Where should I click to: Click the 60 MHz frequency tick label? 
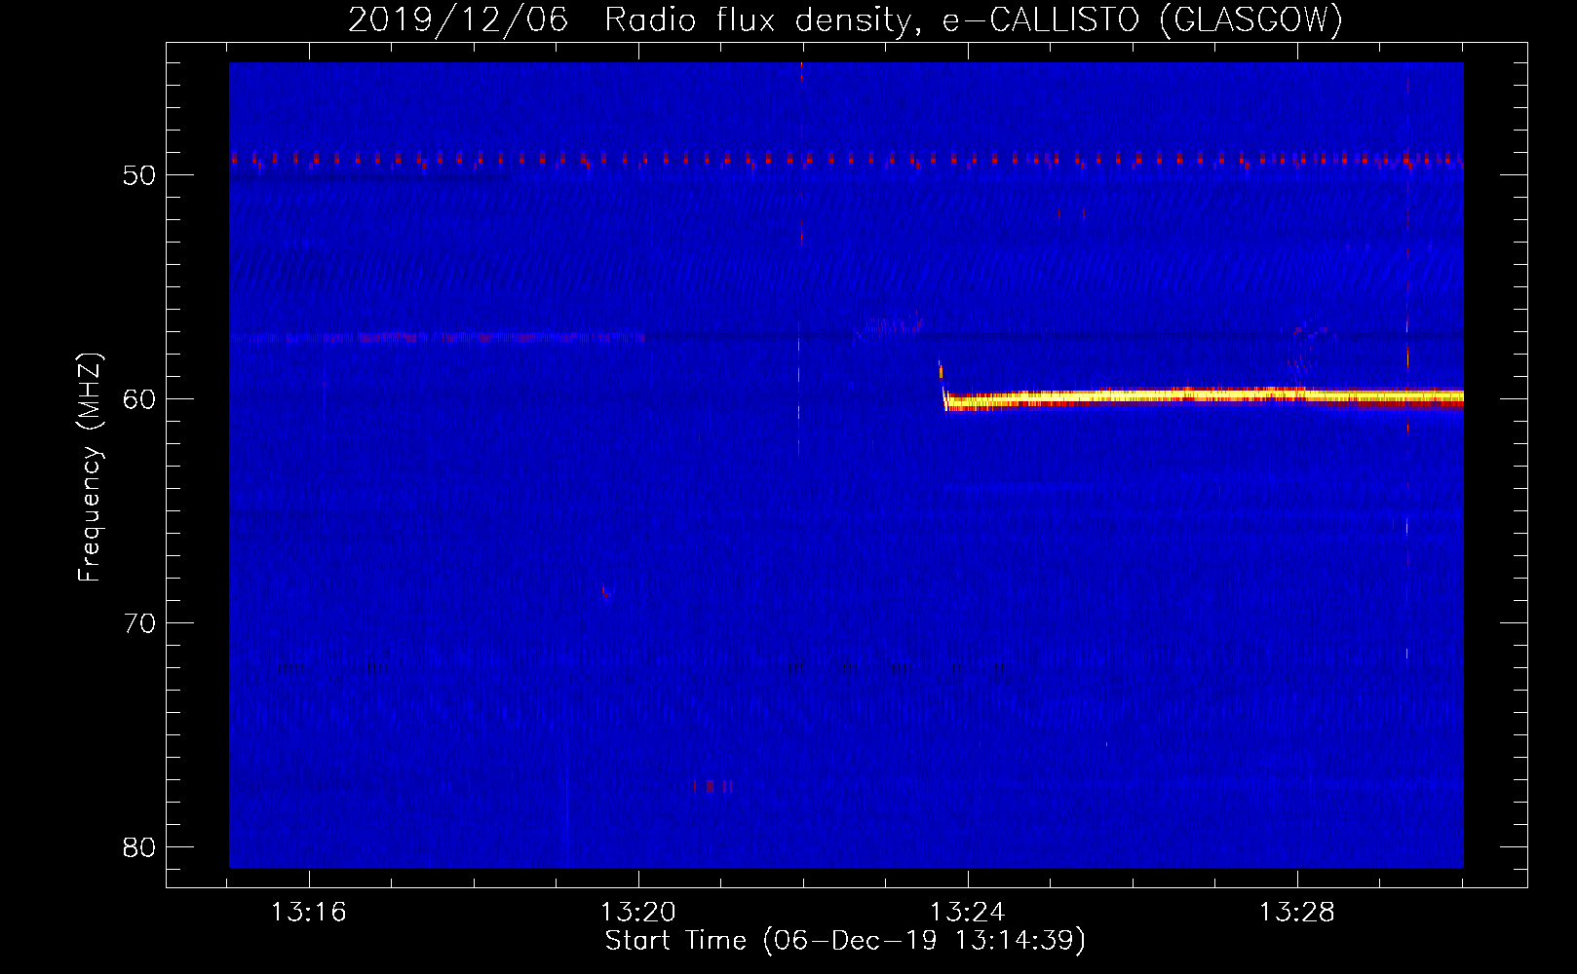(140, 399)
